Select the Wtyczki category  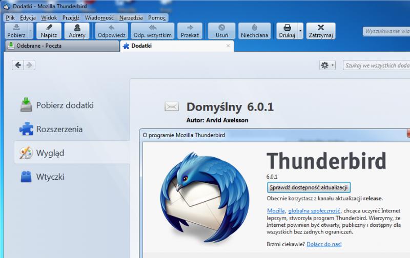72,177
